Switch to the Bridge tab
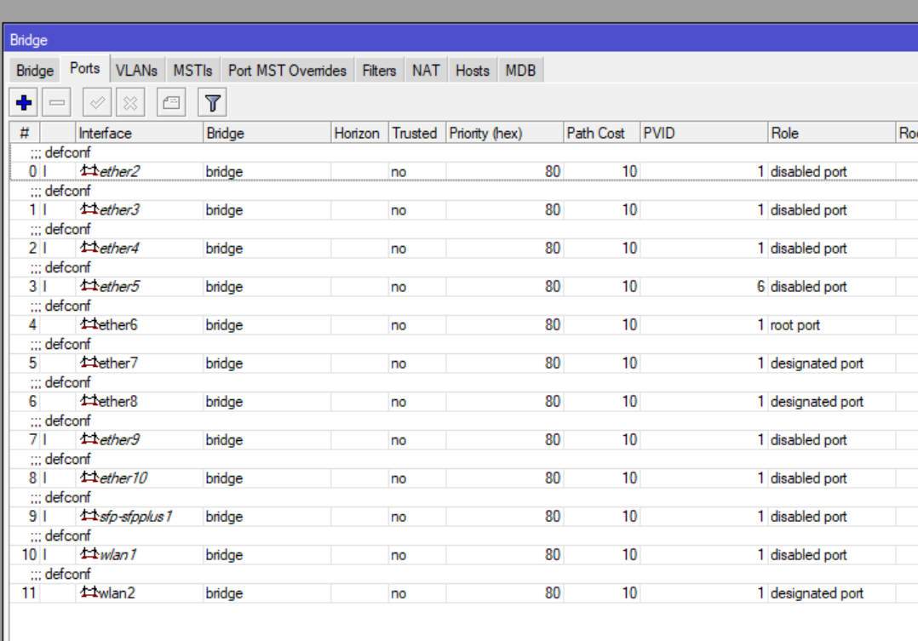The width and height of the screenshot is (918, 641). click(35, 71)
